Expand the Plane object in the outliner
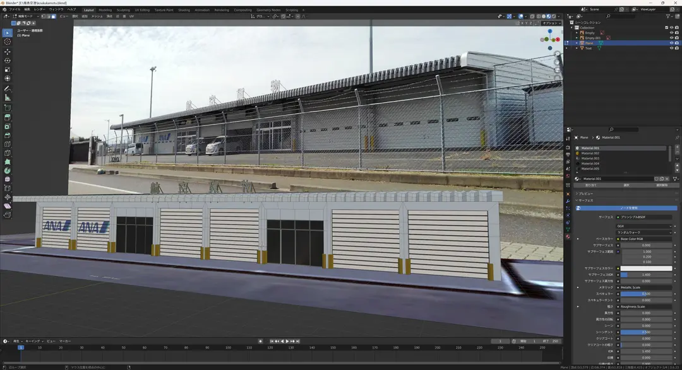682x370 pixels. coord(577,43)
